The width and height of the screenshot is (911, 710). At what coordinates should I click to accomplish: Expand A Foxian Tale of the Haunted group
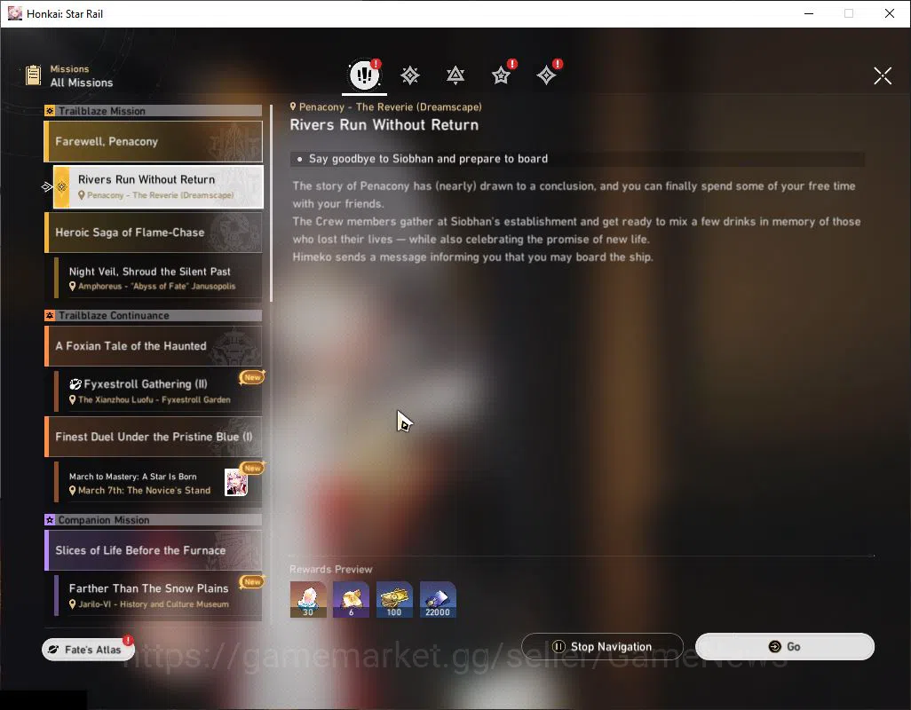154,346
